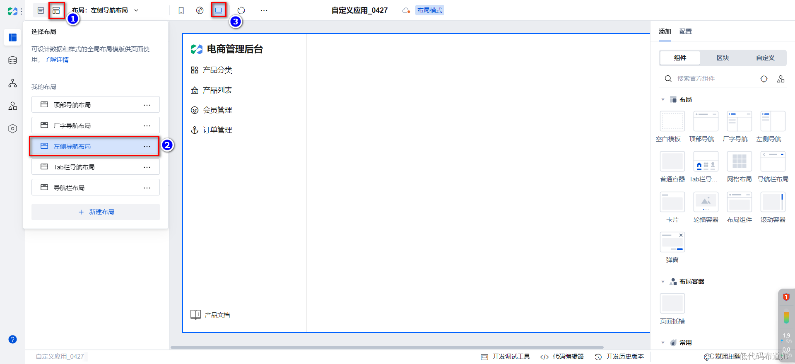This screenshot has width=795, height=364.
Task: Click the cloud sync status icon
Action: pyautogui.click(x=406, y=10)
